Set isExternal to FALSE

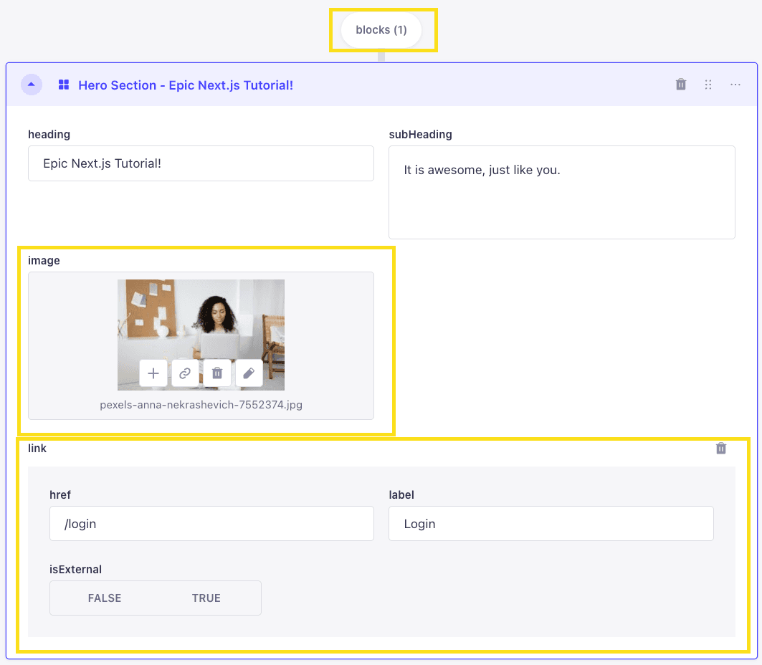tap(105, 598)
